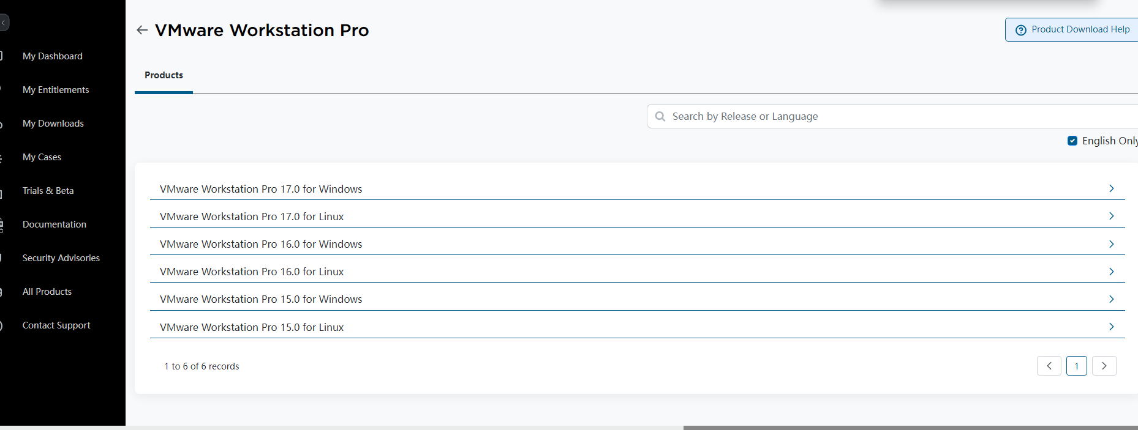The image size is (1138, 430).
Task: Open Documentation in sidebar
Action: click(x=55, y=224)
